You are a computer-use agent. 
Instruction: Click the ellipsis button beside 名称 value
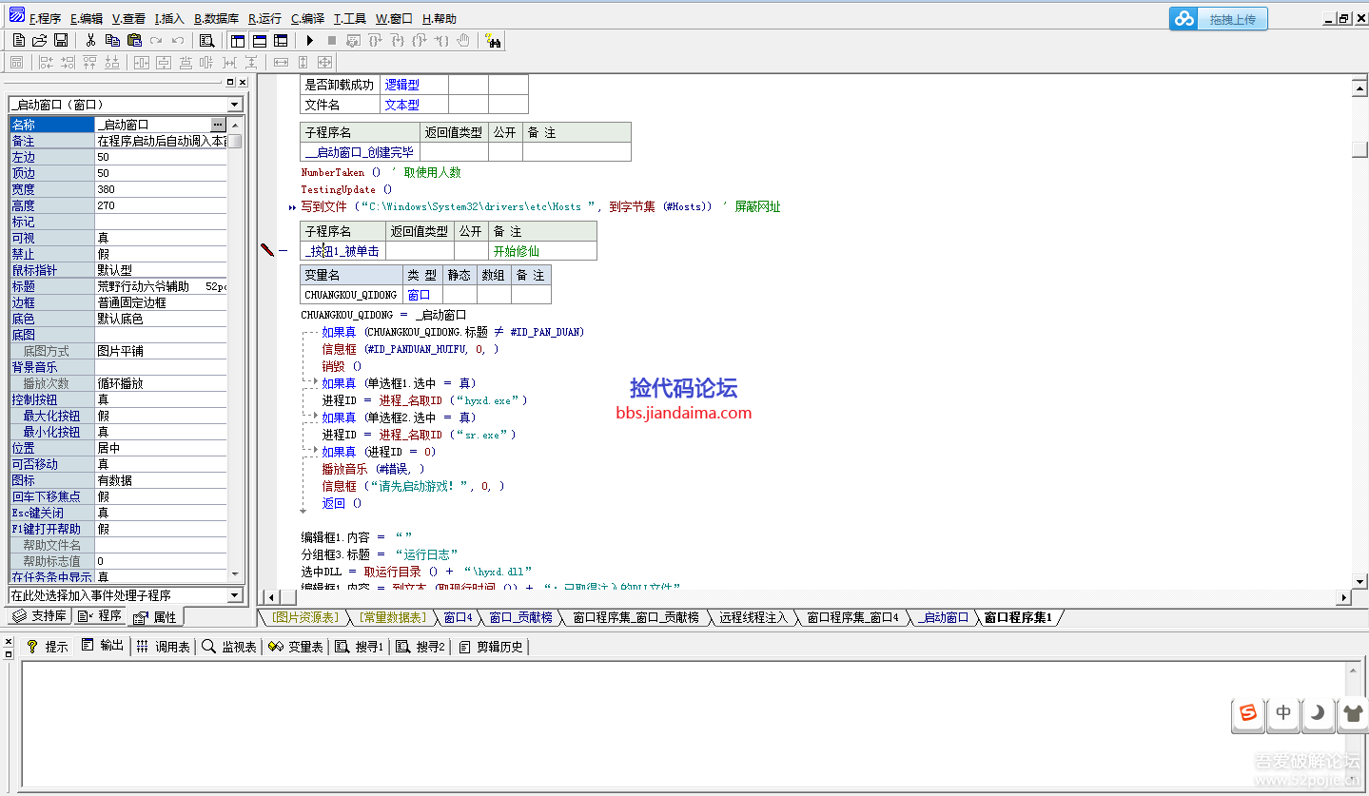(218, 125)
